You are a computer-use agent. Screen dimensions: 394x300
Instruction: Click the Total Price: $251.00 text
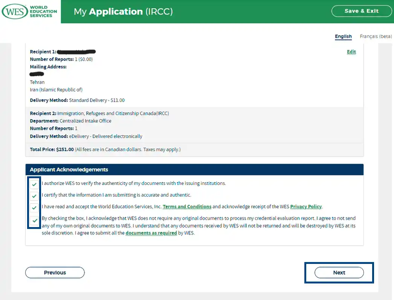coord(52,150)
